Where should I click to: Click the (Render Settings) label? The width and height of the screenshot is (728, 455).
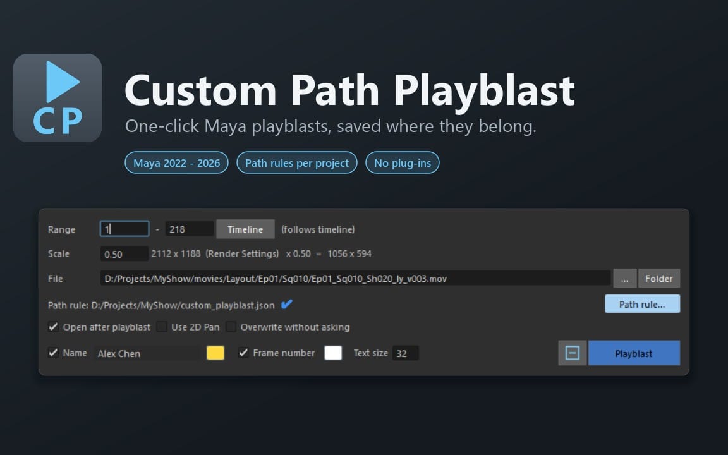(x=243, y=253)
